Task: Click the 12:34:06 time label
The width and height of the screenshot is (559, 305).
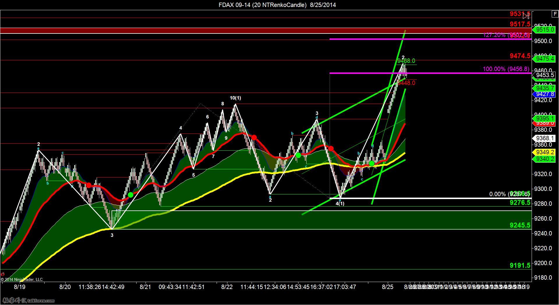Action: click(275, 287)
